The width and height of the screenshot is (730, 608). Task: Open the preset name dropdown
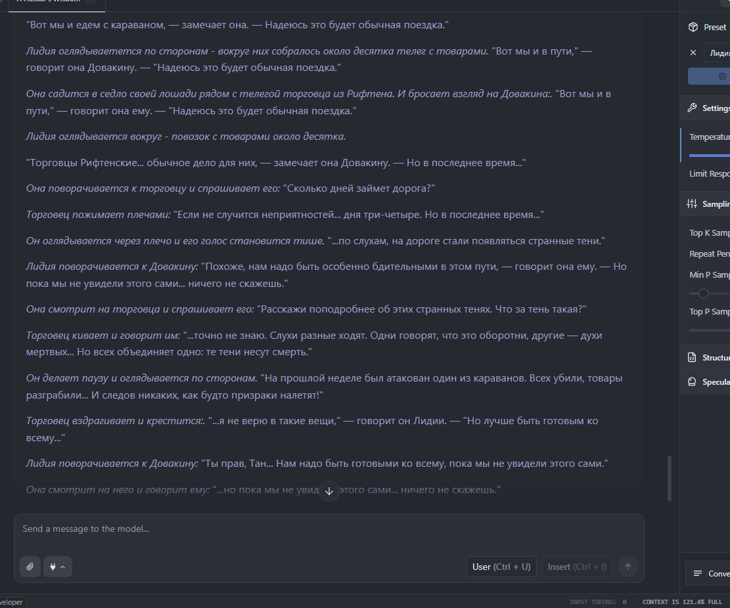[717, 53]
